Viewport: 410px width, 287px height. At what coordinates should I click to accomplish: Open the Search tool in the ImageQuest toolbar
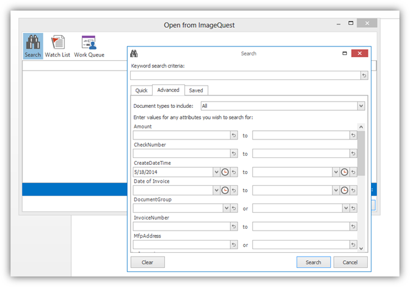point(33,46)
